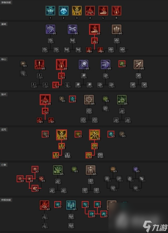Image resolution: width=168 pixels, height=233 pixels.
Task: Click the equipped skill in slot R
Action: (x=116, y=11)
